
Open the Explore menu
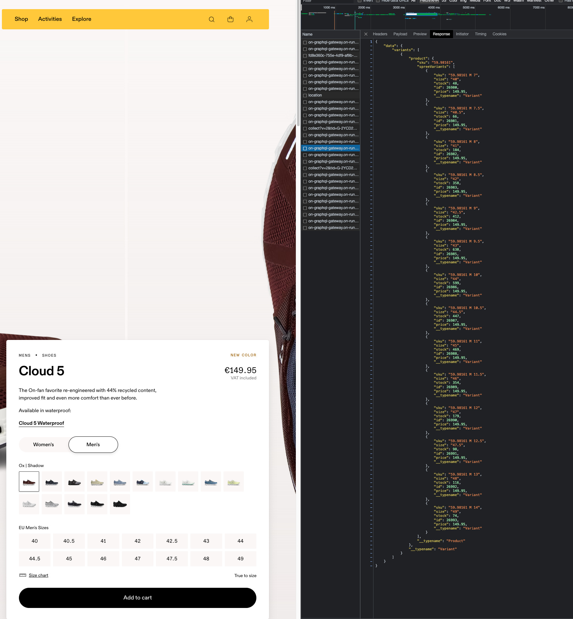pos(82,19)
